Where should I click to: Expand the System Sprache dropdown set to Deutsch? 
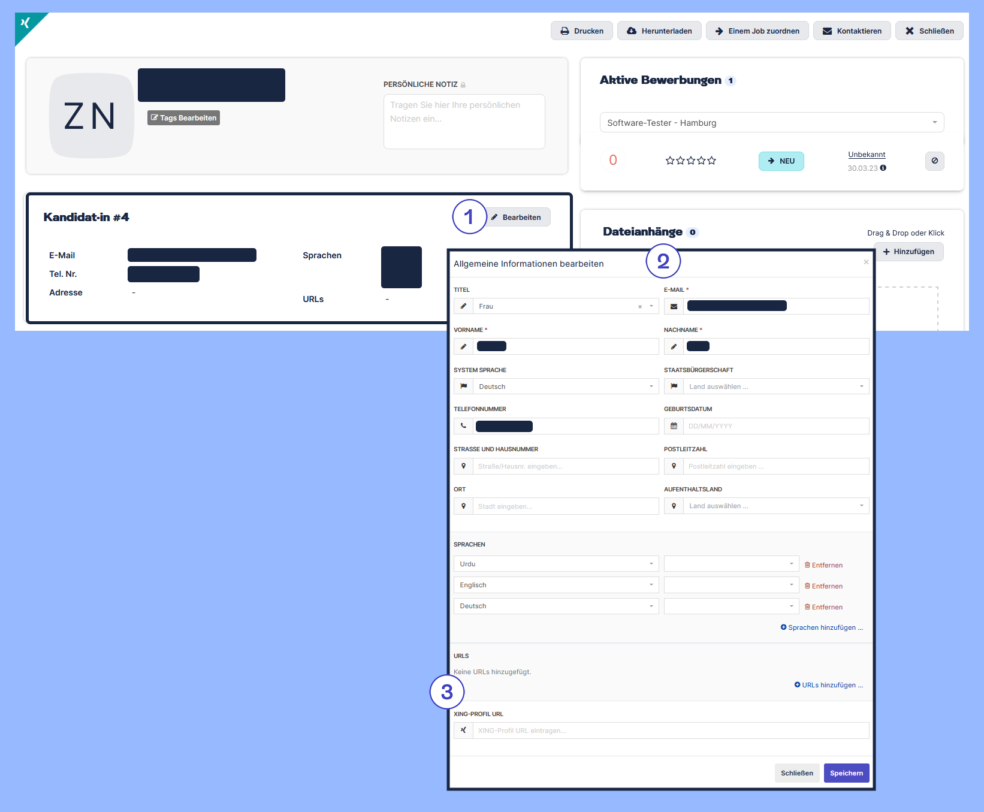[x=565, y=387]
